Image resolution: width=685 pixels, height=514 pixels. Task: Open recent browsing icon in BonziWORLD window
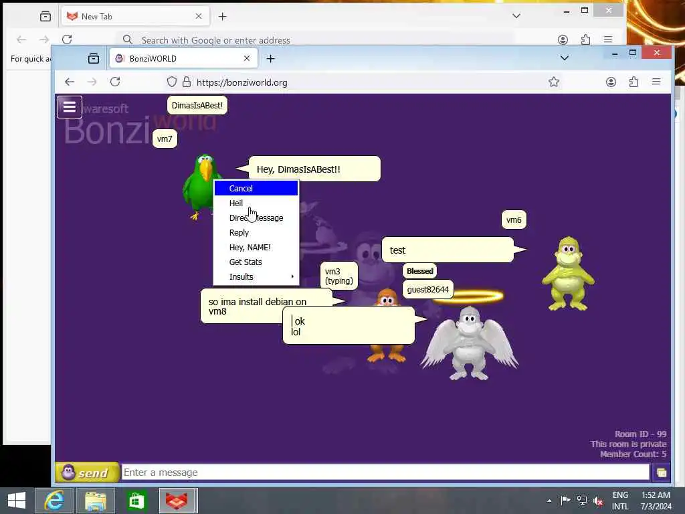coord(94,59)
